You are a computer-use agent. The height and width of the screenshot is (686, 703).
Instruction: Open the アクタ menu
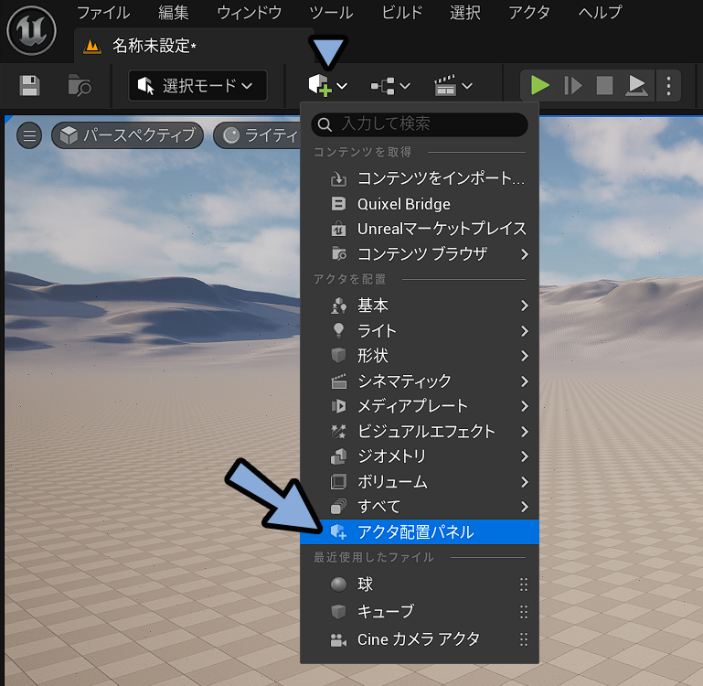pos(529,13)
